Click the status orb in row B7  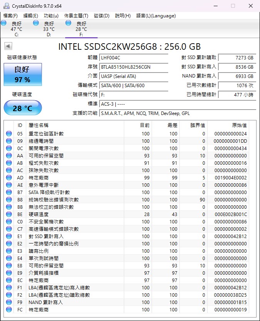[x=9, y=192]
